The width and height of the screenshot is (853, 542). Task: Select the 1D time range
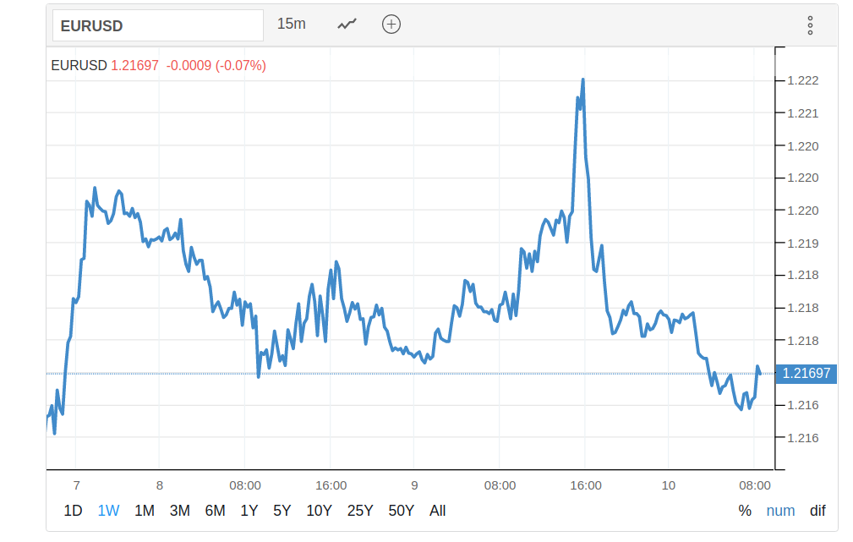click(74, 511)
